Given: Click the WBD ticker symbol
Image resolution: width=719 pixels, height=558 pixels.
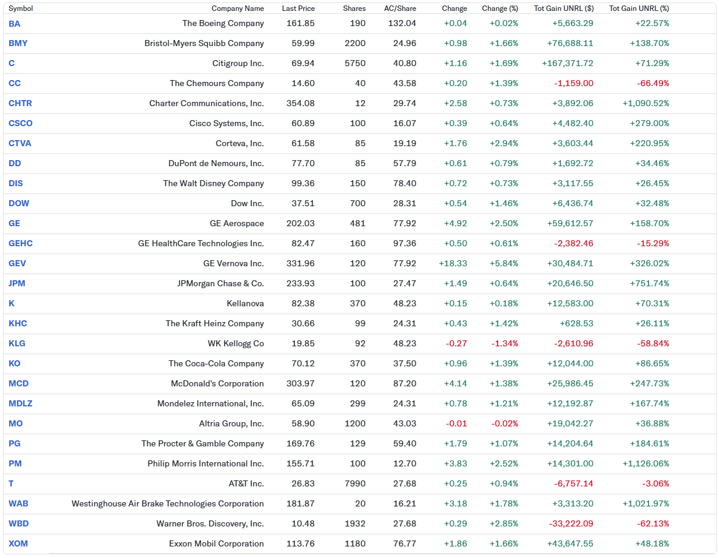Looking at the screenshot, I should [x=18, y=523].
